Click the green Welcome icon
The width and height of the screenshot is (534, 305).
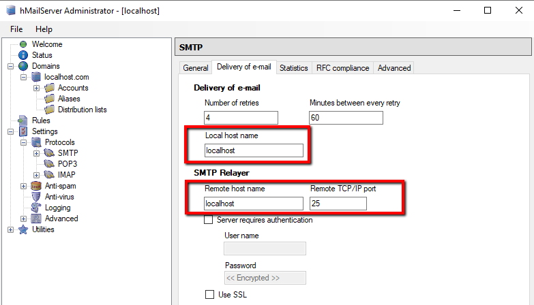(23, 44)
